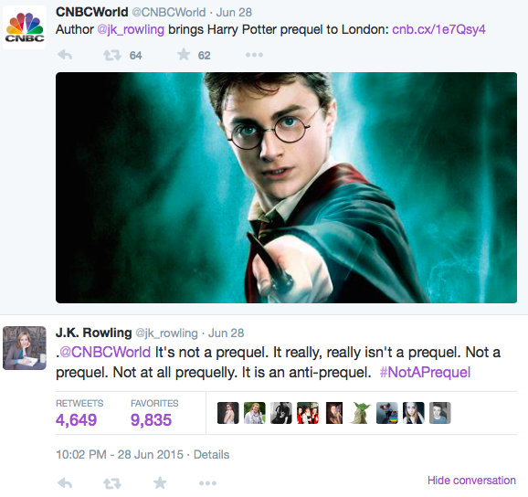528x497 pixels.
Task: Open more options on Rowling's tweet
Action: pyautogui.click(x=207, y=483)
